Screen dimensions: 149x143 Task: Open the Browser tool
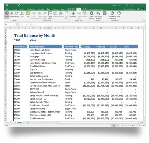(55, 14)
